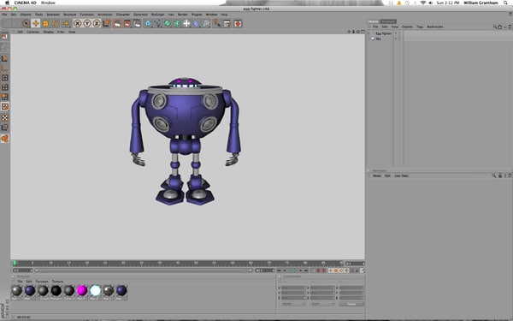Screen dimensions: 513x321
Task: Click the red icon at toolbar's right end
Action: pyautogui.click(x=238, y=23)
